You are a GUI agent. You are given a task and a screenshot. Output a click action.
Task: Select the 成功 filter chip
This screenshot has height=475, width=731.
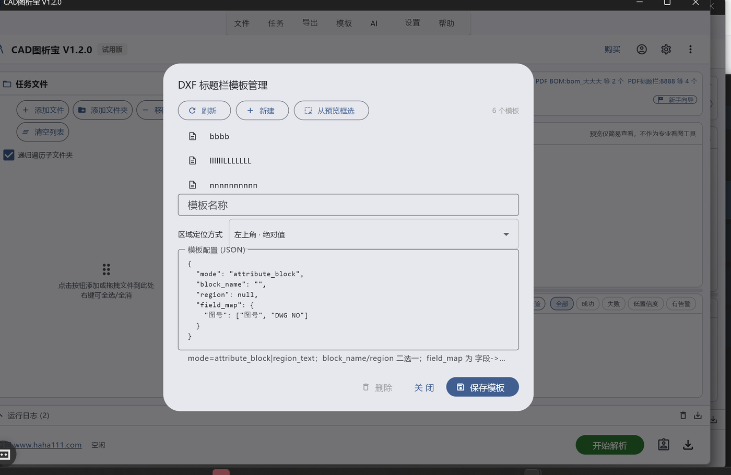point(588,304)
